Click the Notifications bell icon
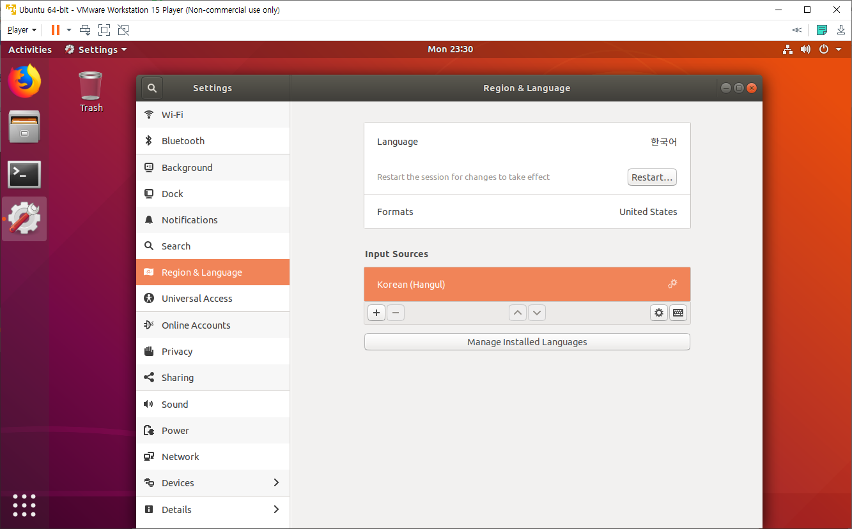The width and height of the screenshot is (852, 529). (x=149, y=220)
